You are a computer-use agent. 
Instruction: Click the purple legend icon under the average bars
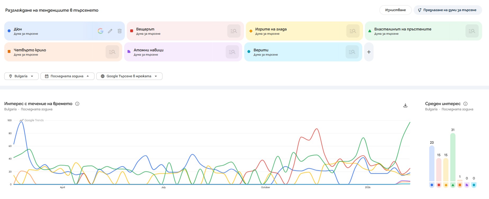point(467,185)
